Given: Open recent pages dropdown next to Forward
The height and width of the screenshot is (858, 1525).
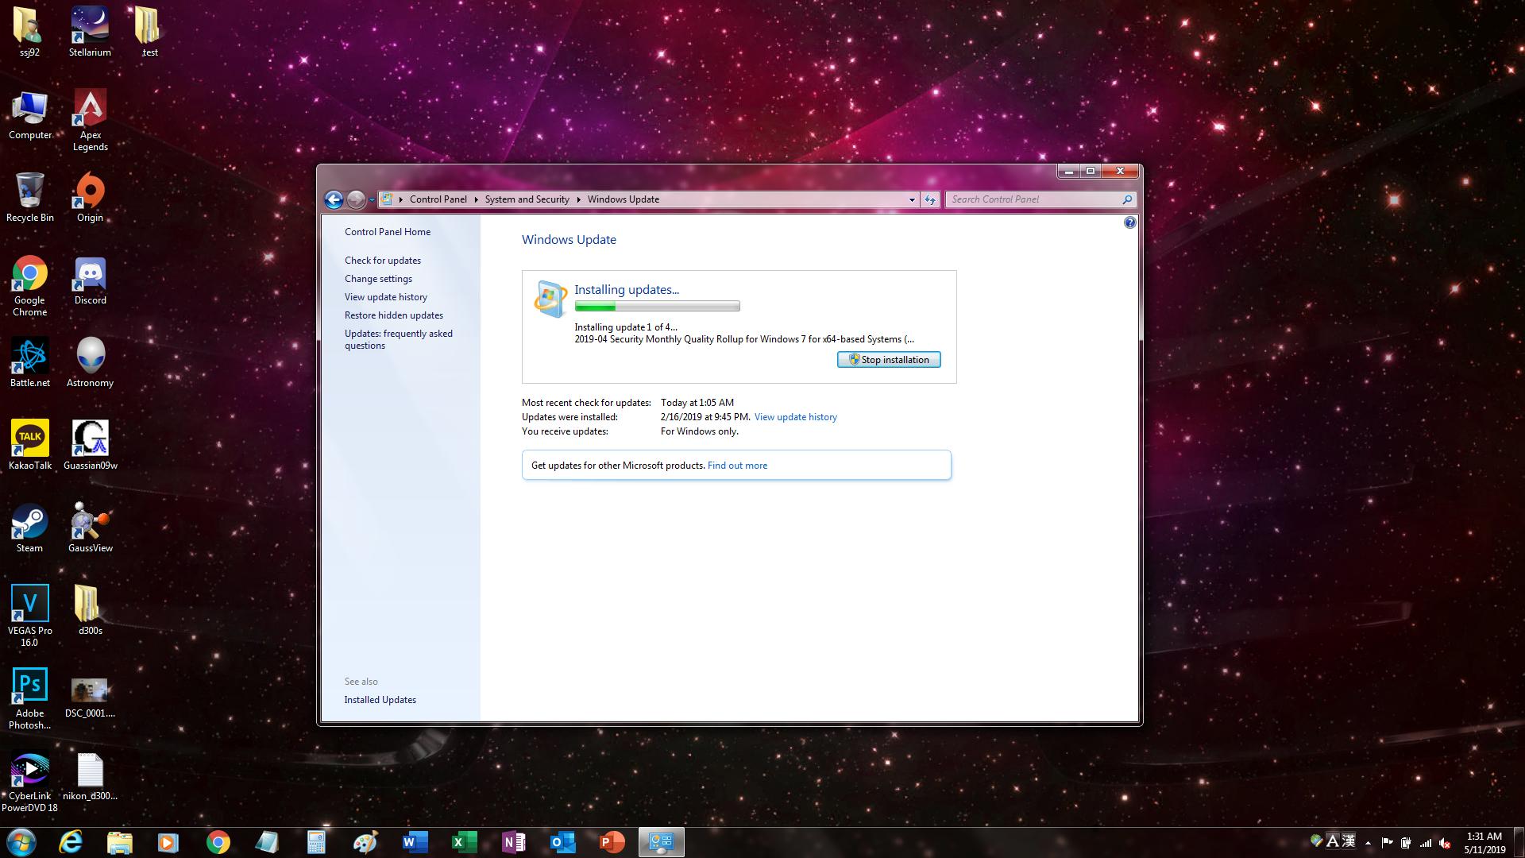Looking at the screenshot, I should 372,200.
